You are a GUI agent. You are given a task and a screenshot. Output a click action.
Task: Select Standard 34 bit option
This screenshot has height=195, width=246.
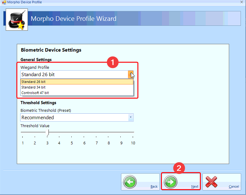77,87
